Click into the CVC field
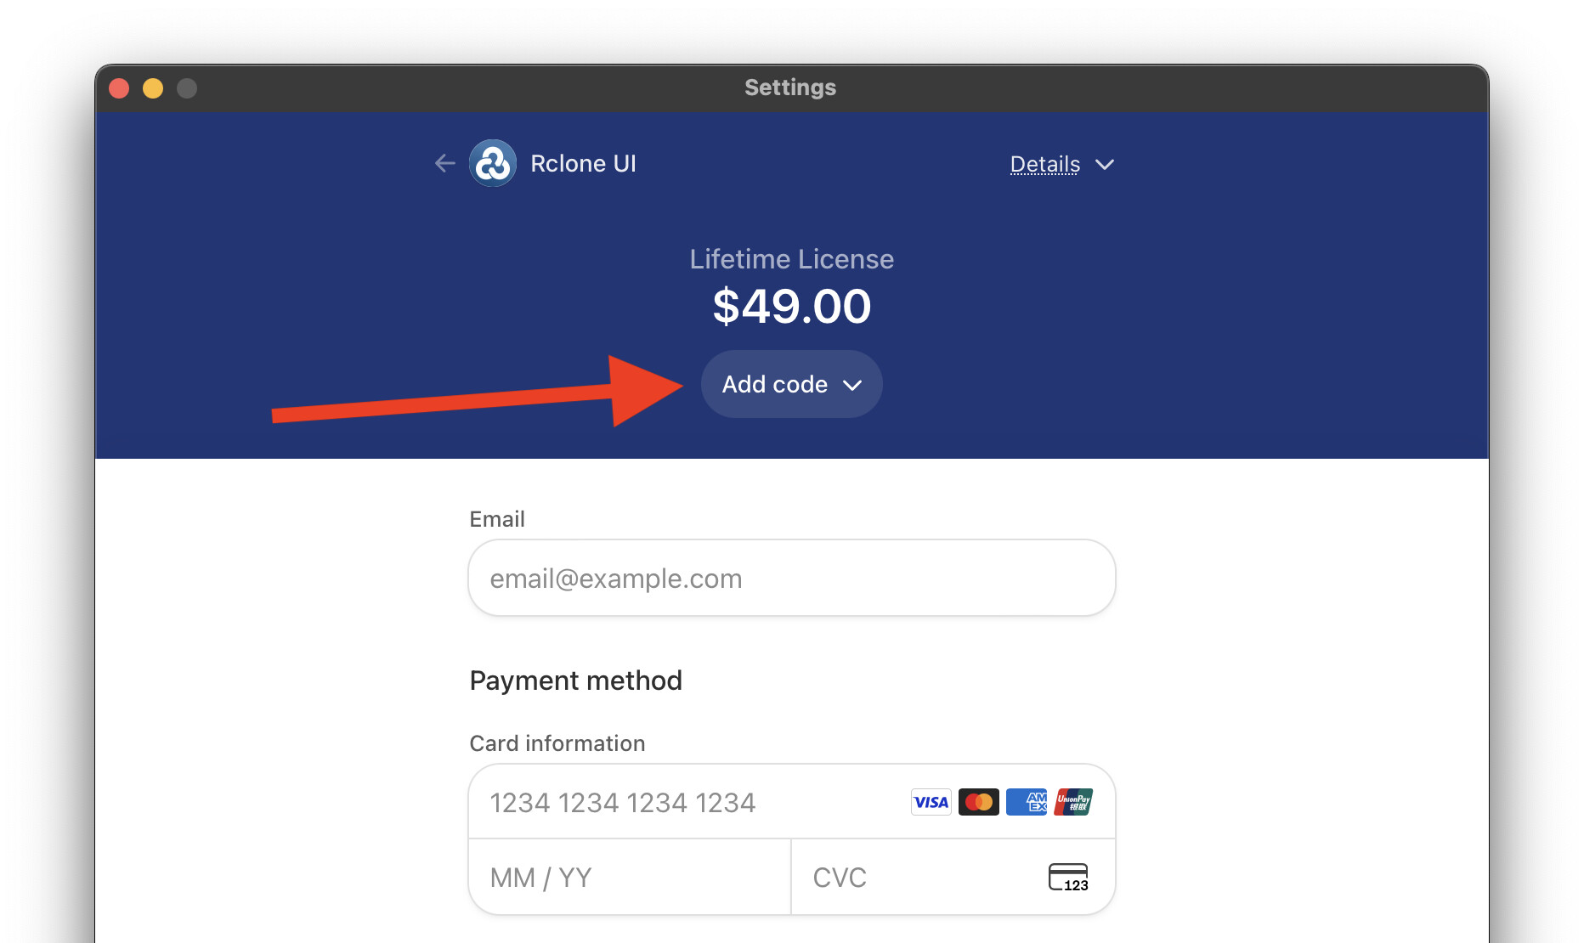1584x943 pixels. (x=918, y=877)
